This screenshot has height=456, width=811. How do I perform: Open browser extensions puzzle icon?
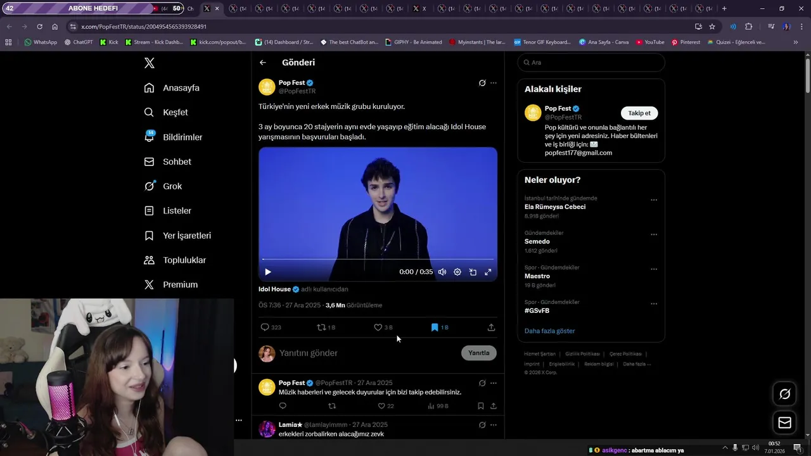coord(749,27)
